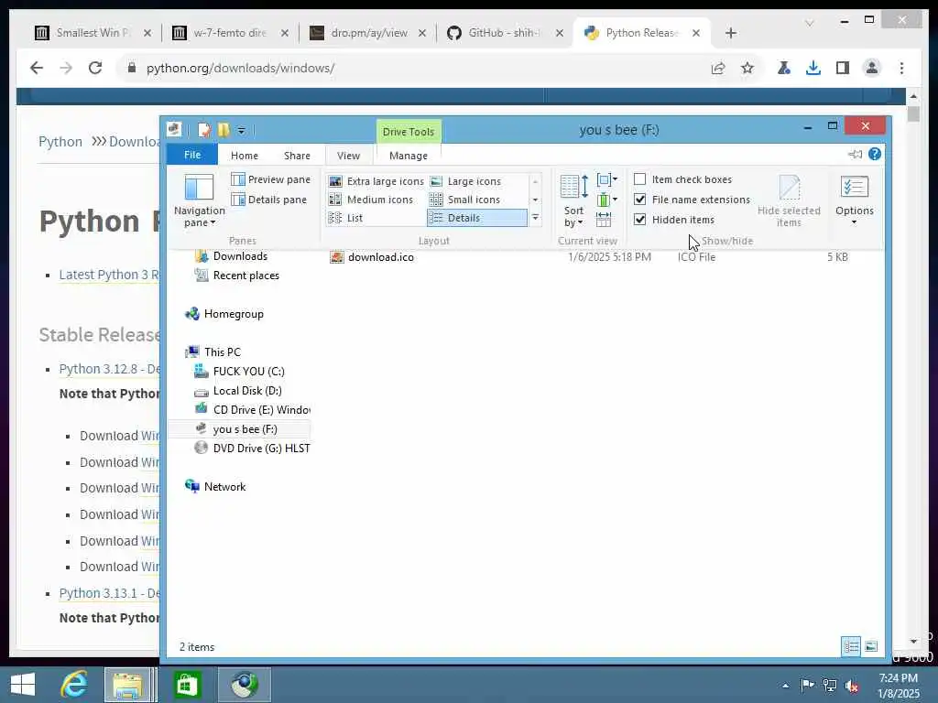
Task: Open the Options button
Action: [855, 200]
